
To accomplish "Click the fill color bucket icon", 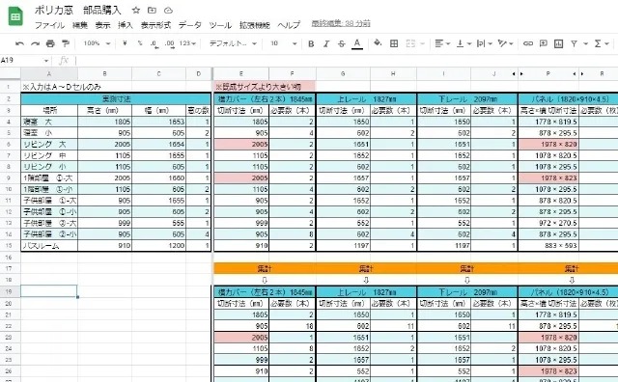I will point(378,42).
